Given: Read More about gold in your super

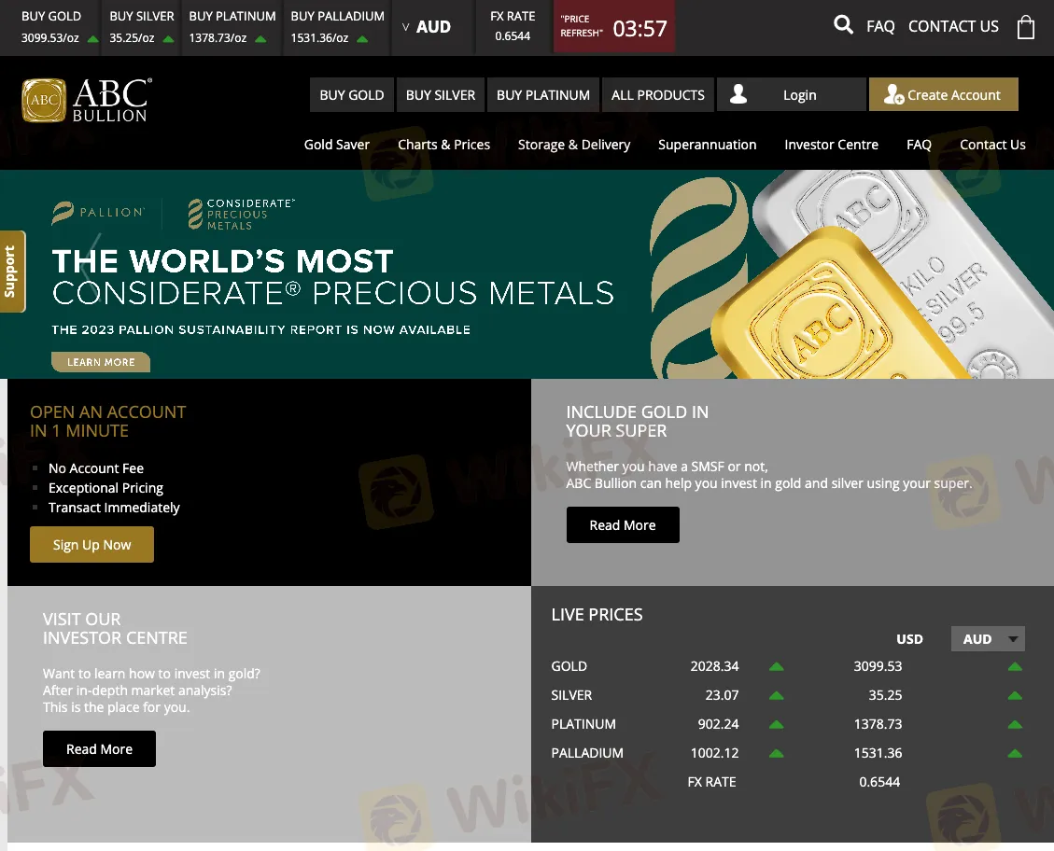Looking at the screenshot, I should pos(622,524).
